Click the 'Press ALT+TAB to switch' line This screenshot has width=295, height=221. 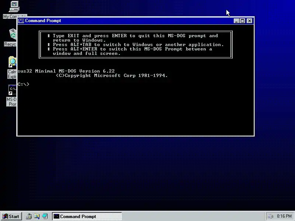138,45
